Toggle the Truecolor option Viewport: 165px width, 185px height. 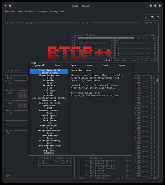pos(49,82)
